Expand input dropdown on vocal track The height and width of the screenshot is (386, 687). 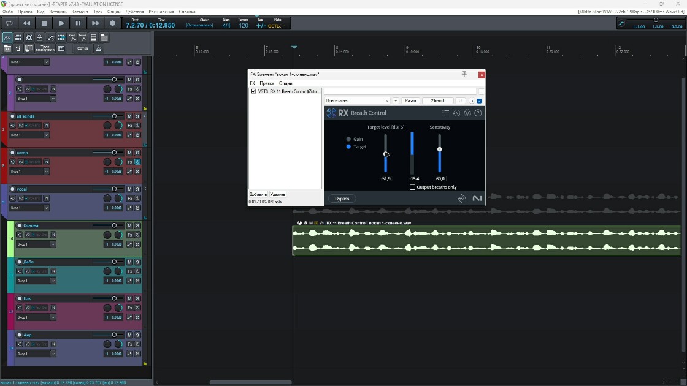(x=46, y=208)
